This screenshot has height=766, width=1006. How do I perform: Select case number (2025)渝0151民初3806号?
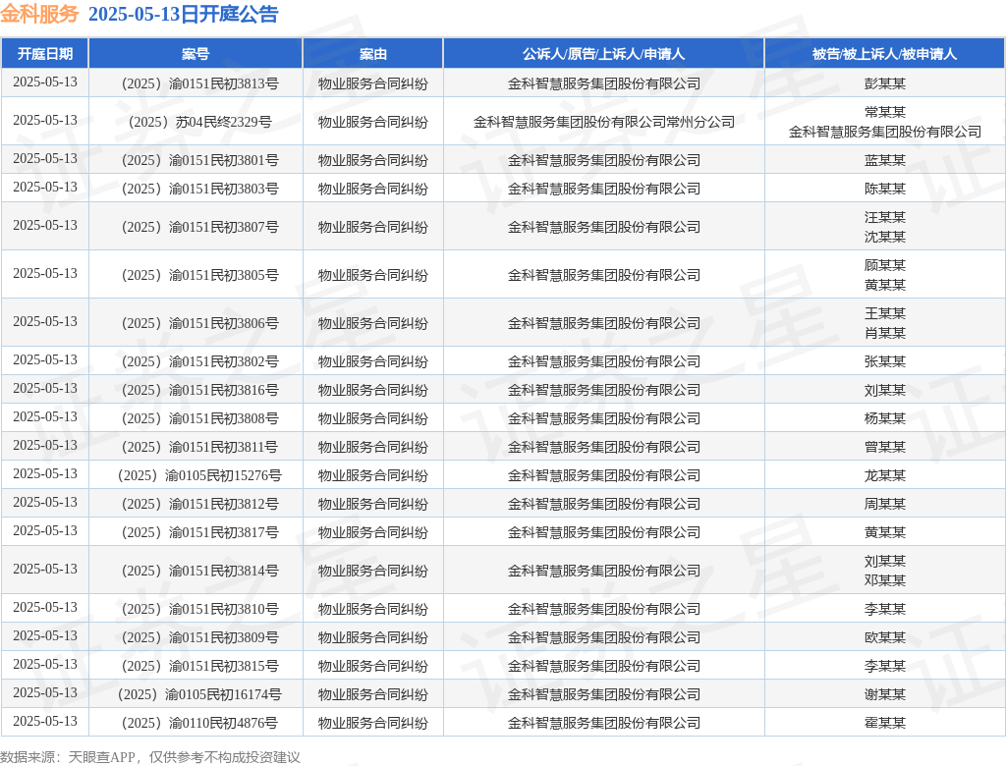(x=199, y=323)
